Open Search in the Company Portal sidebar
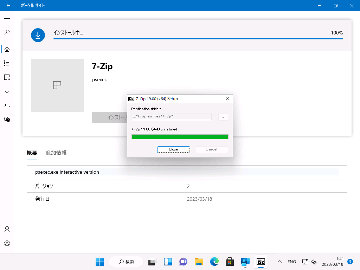 point(7,32)
